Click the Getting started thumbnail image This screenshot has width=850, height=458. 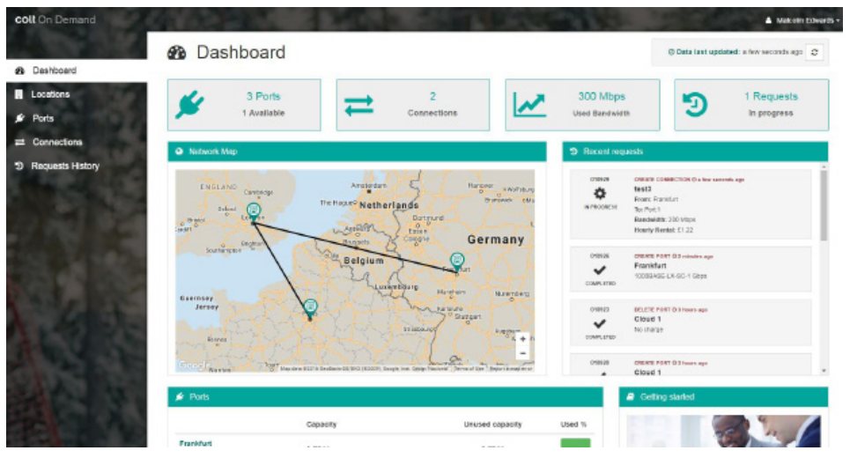click(x=722, y=433)
